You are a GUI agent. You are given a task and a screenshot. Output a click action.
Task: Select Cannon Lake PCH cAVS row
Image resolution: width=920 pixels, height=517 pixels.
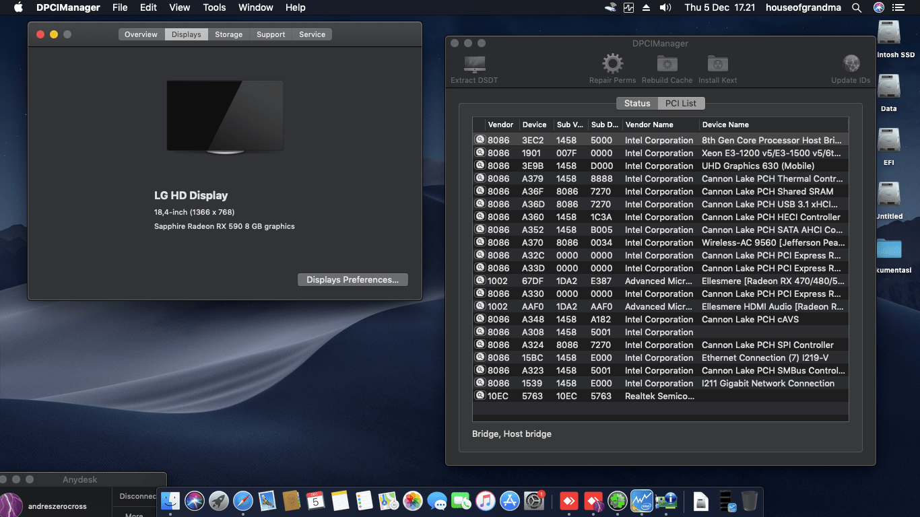coord(660,319)
